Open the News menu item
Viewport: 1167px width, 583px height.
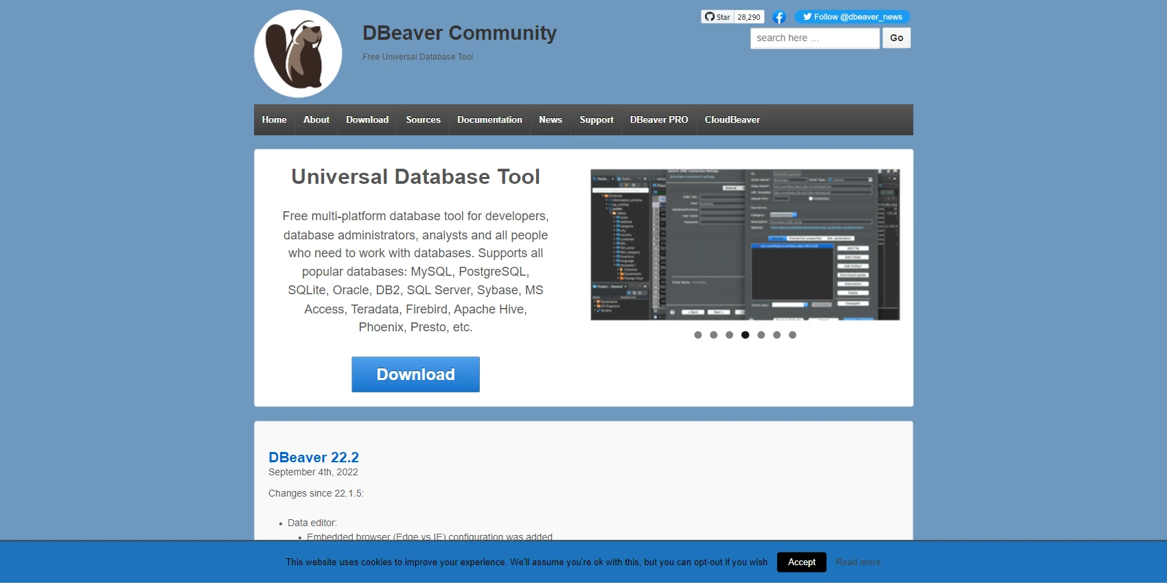point(551,120)
